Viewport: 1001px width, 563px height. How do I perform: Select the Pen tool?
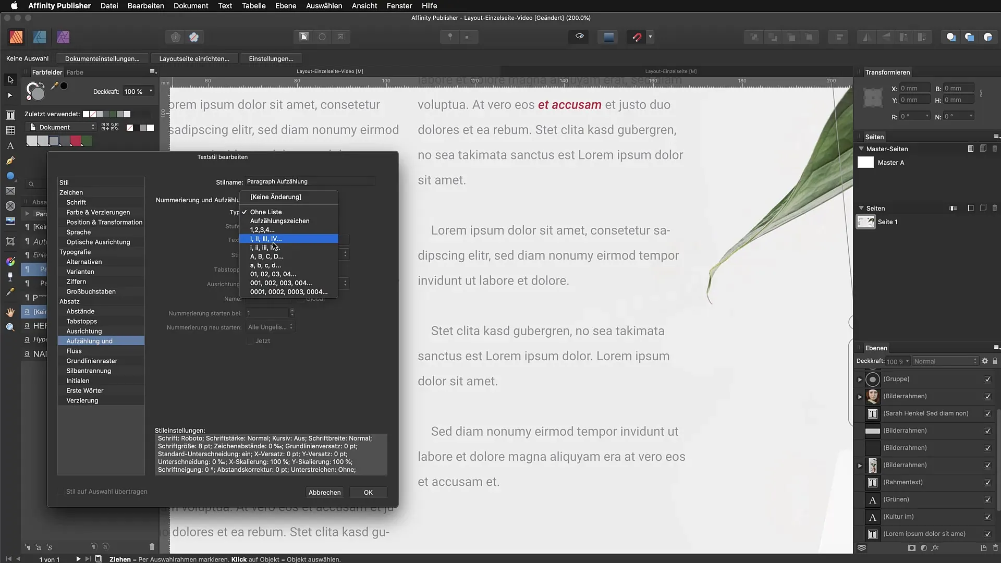point(10,161)
